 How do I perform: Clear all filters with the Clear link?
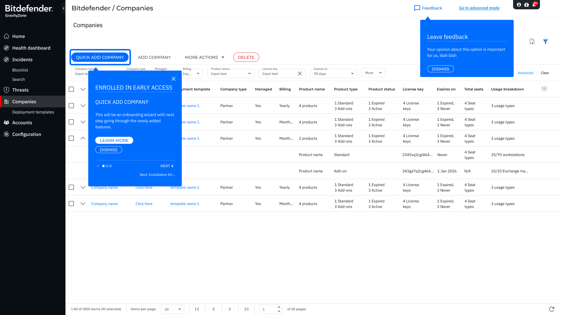[545, 73]
